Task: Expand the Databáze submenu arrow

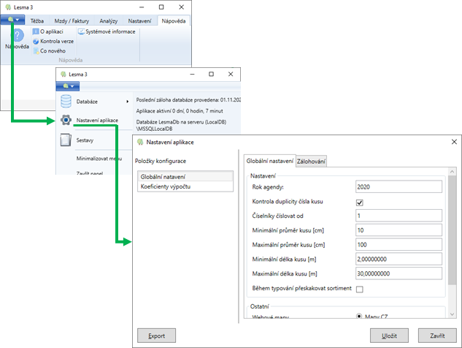Action: (128, 101)
